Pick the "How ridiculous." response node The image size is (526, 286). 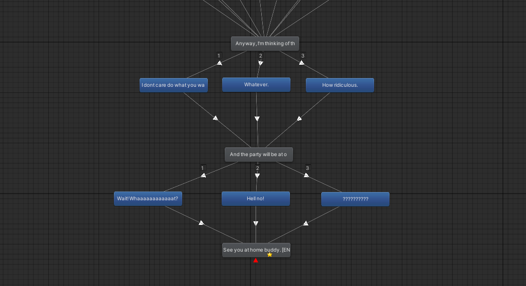pyautogui.click(x=340, y=85)
